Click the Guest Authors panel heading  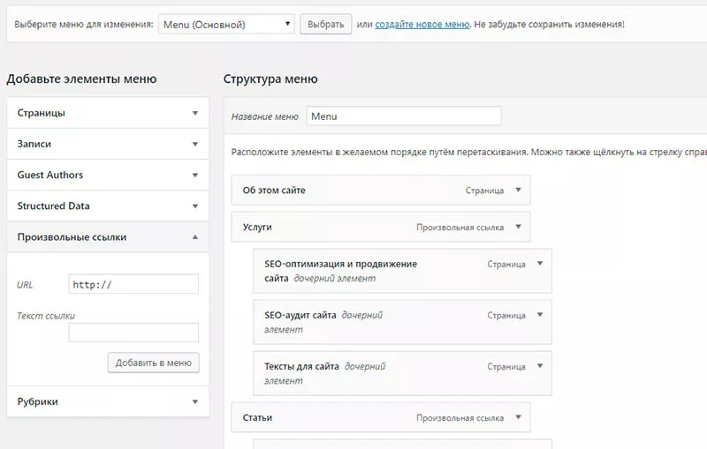coord(50,175)
